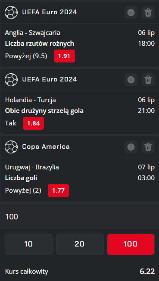
Task: Delete the Anglia - Szwajcaria bet
Action: tap(148, 12)
